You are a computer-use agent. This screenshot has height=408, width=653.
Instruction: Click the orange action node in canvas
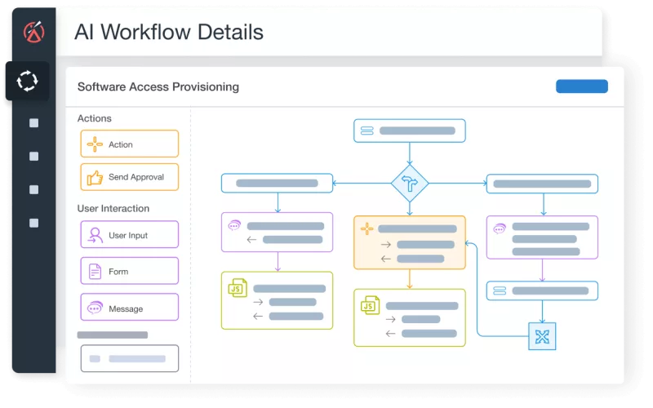click(409, 242)
